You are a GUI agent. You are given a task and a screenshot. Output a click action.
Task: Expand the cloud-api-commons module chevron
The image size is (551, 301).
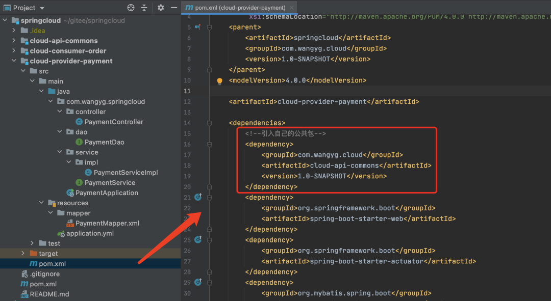[x=14, y=41]
